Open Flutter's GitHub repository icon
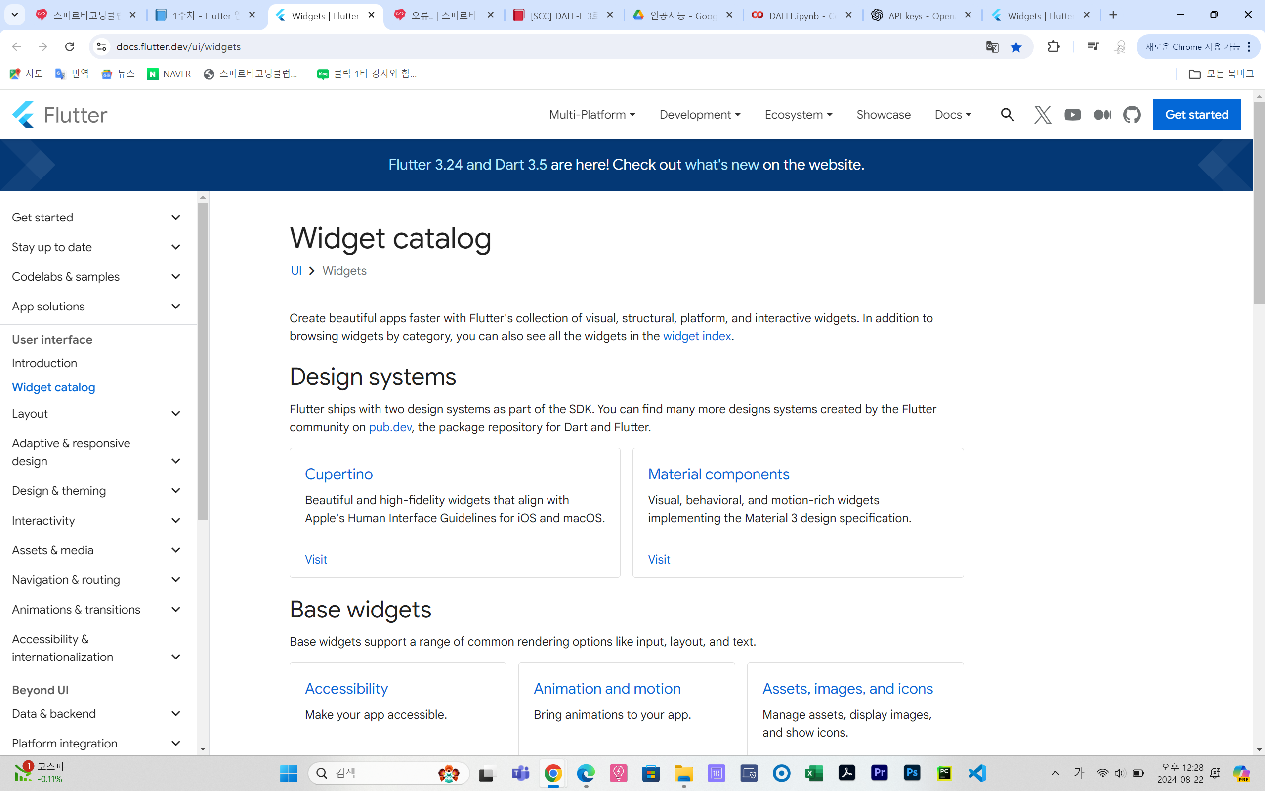The image size is (1265, 791). [x=1132, y=115]
